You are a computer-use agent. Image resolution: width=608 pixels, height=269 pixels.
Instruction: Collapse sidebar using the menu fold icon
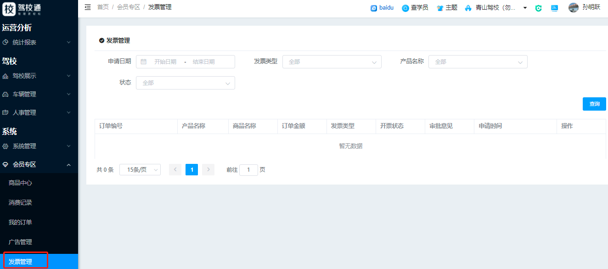point(88,7)
